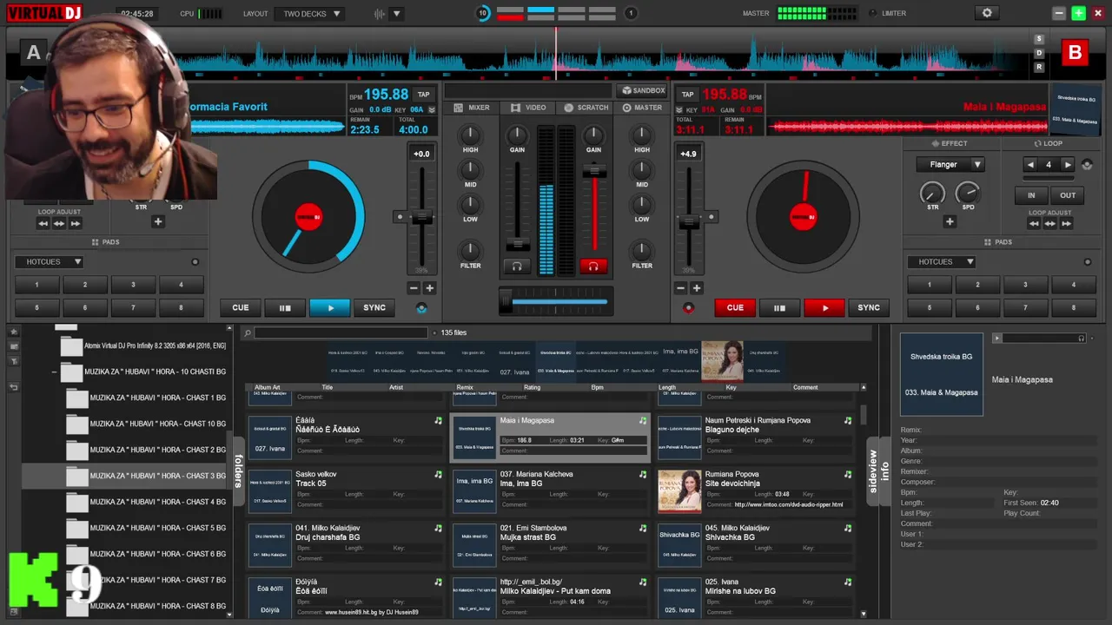Click the search magnifier icon
Image resolution: width=1112 pixels, height=625 pixels.
[248, 332]
